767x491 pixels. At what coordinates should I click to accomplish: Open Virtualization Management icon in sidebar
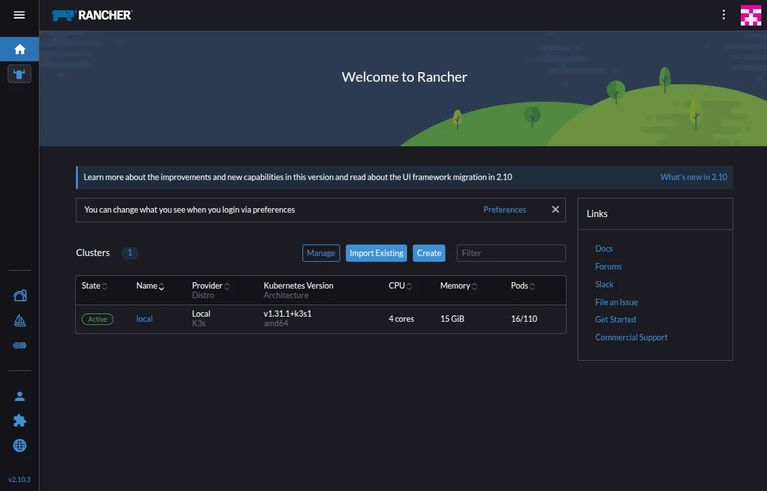20,346
